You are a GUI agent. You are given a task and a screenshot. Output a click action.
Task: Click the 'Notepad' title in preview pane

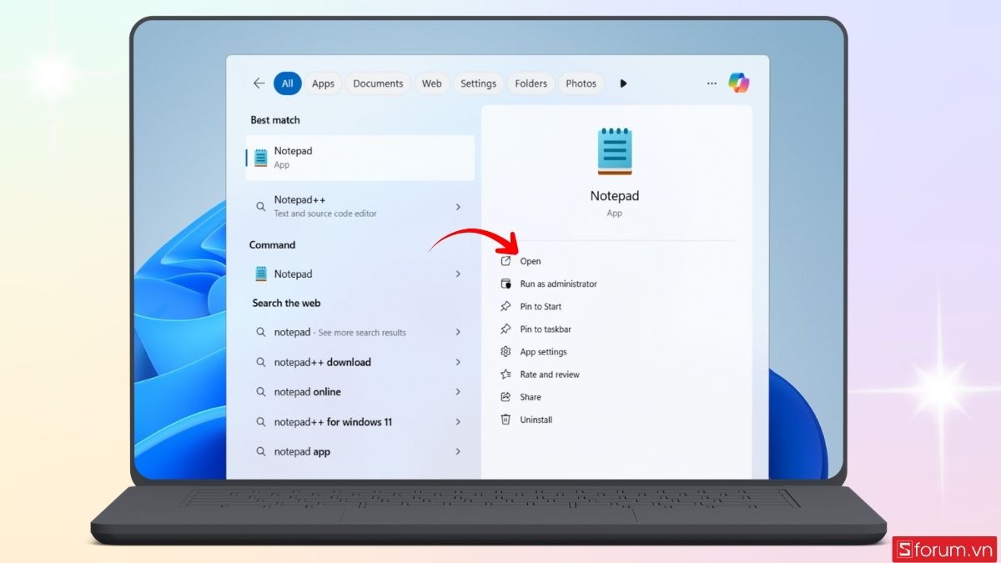click(x=615, y=196)
